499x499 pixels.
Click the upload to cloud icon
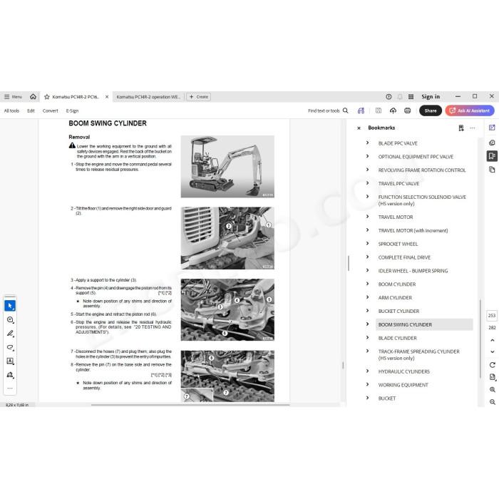[x=393, y=110]
